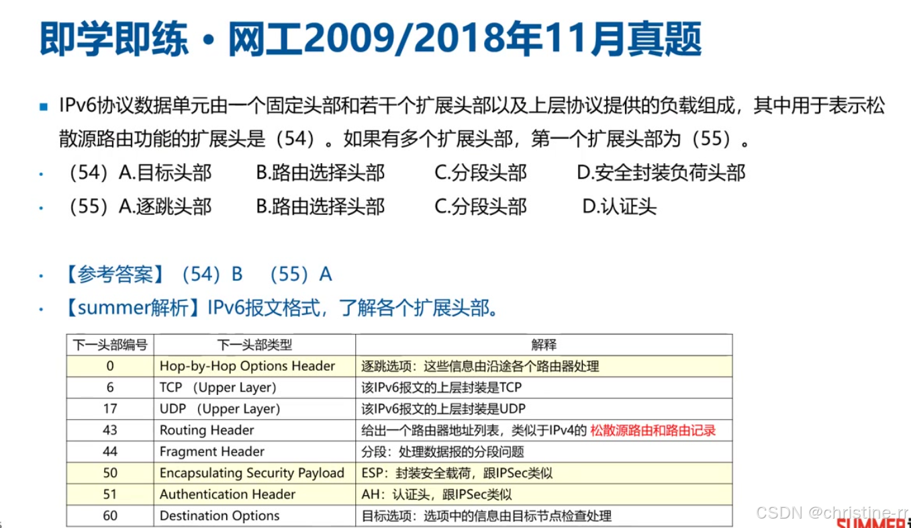
Task: Select option C.分段头部 for question 55
Action: point(481,206)
